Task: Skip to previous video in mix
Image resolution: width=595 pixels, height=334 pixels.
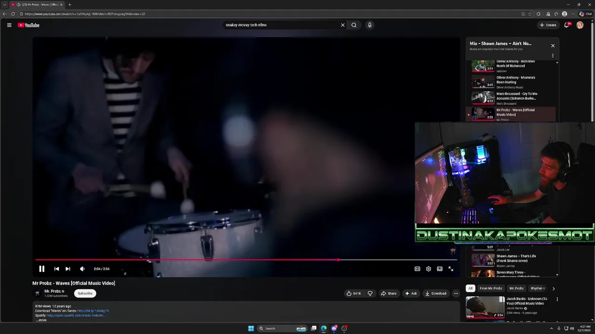Action: click(57, 269)
